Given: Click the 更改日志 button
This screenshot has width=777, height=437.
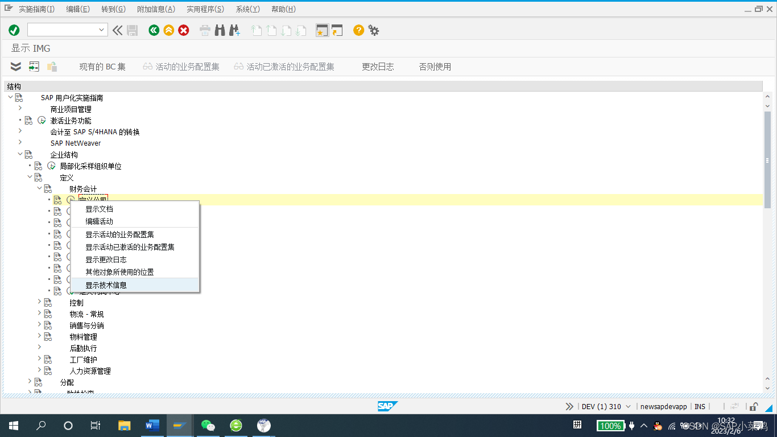Looking at the screenshot, I should [x=378, y=67].
